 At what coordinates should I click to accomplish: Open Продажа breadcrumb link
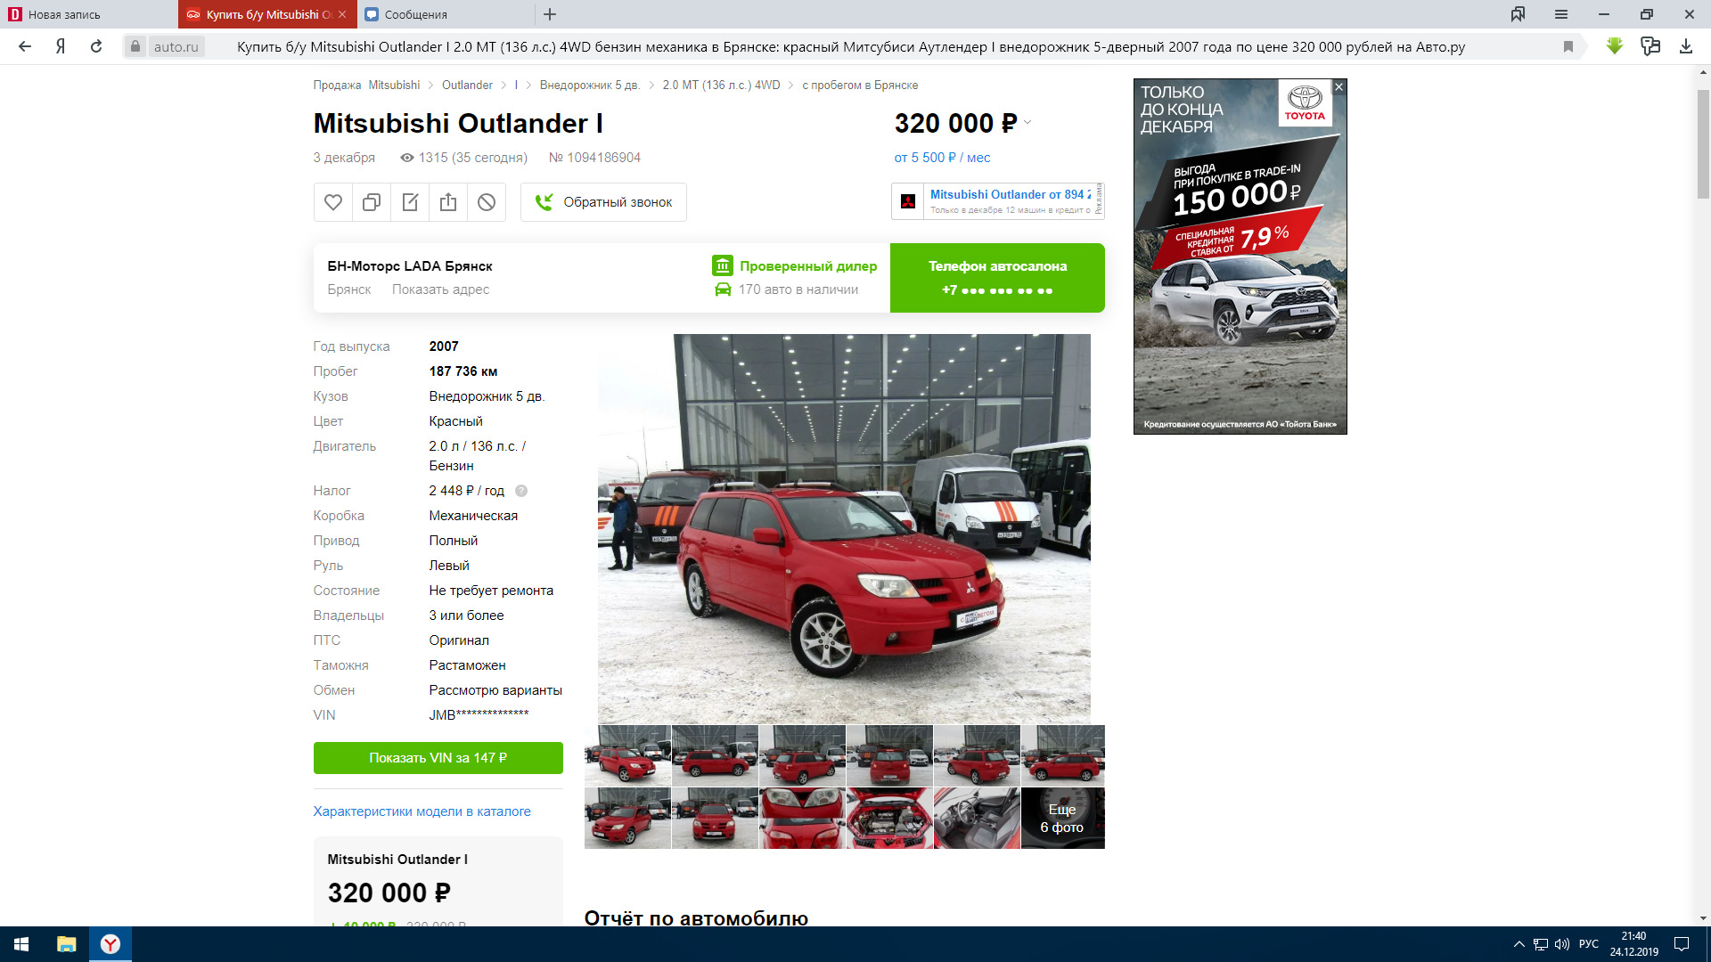337,86
